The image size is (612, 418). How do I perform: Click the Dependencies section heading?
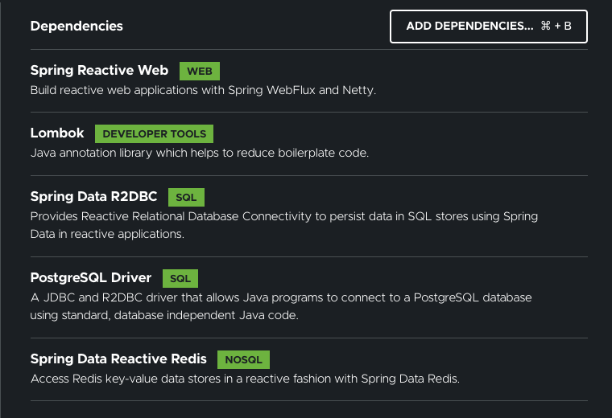tap(76, 26)
